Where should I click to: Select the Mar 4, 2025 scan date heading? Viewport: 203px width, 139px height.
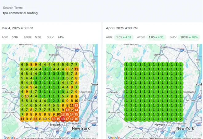(18, 28)
